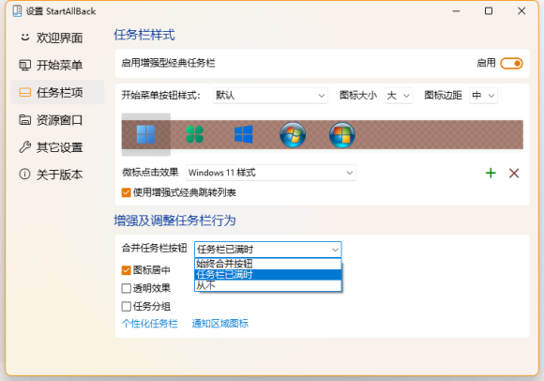The height and width of the screenshot is (381, 544).
Task: Choose the green clover start button icon
Action: click(195, 134)
